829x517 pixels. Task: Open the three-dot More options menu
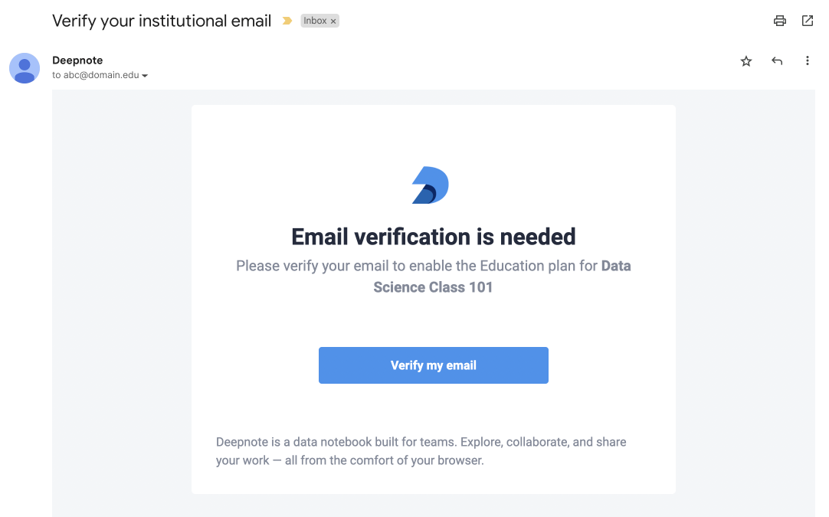point(808,61)
